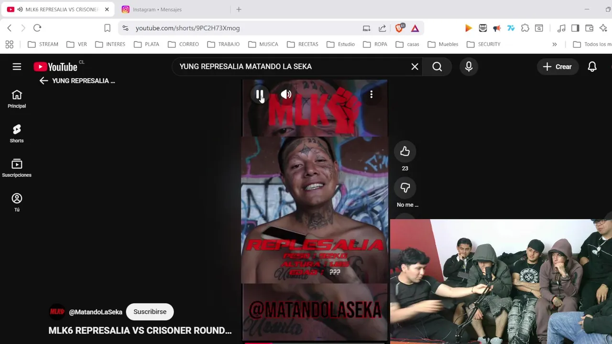Viewport: 612px width, 344px height.
Task: Open the Brave Shields lion icon
Action: tap(399, 28)
